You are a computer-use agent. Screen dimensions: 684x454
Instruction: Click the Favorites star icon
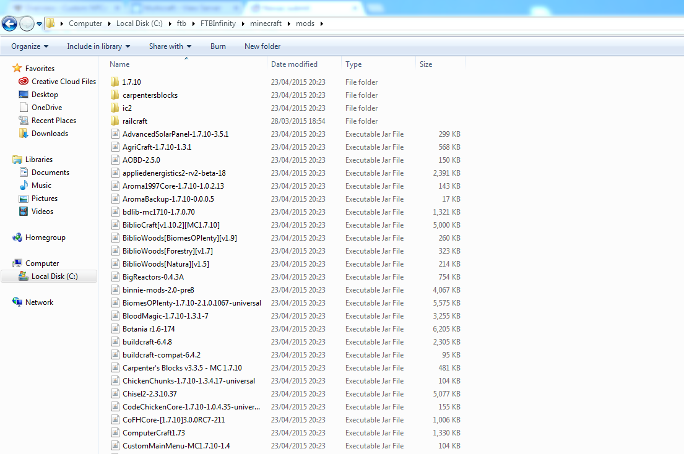(x=17, y=68)
